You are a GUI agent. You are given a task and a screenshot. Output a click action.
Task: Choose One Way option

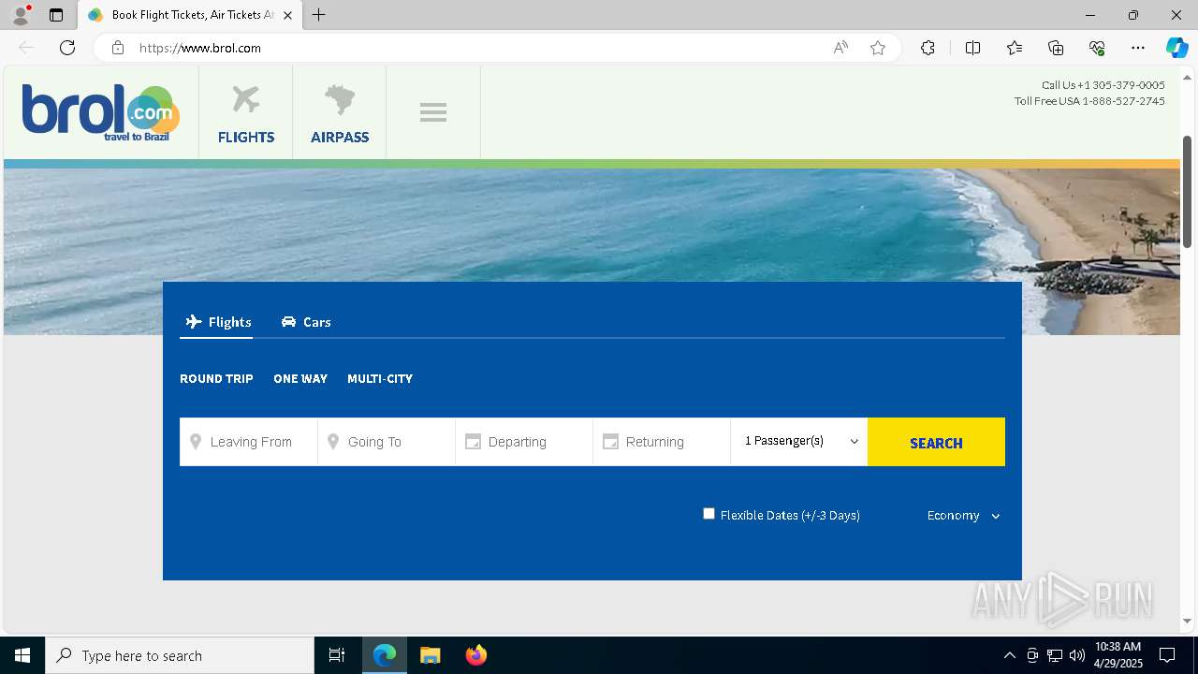(x=300, y=379)
